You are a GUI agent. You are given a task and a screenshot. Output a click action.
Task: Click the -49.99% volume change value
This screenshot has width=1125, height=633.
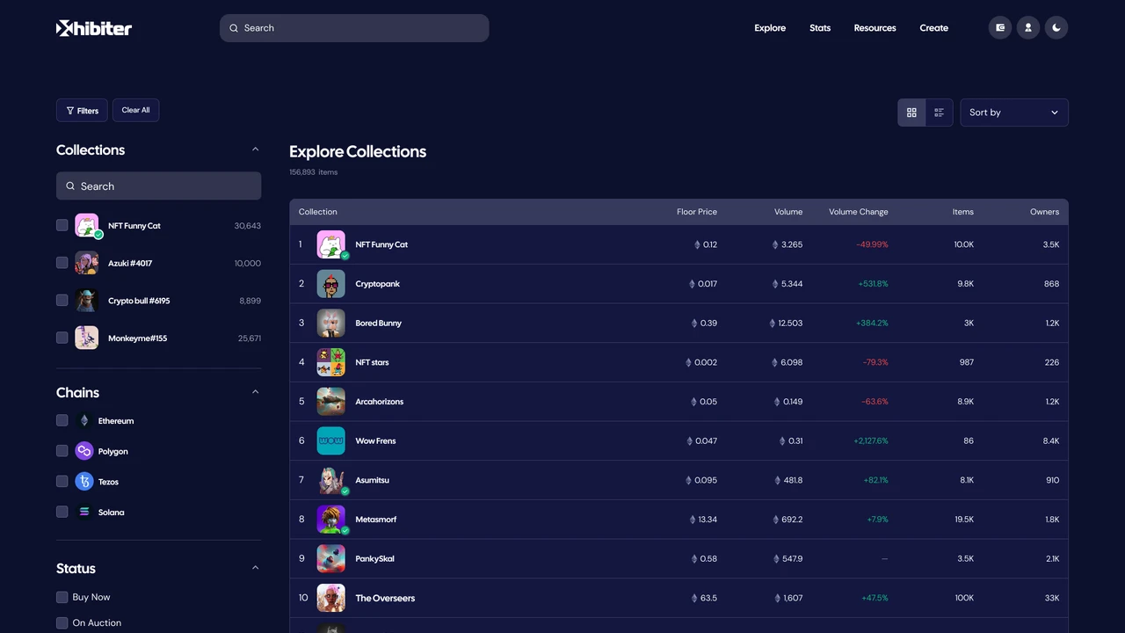click(873, 244)
